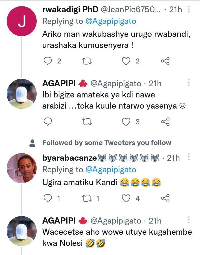Screen dimensions: 200x255
Task: Retweet AGAPIPI's 'Ibi bigize amateka' tweet
Action: (x=87, y=121)
